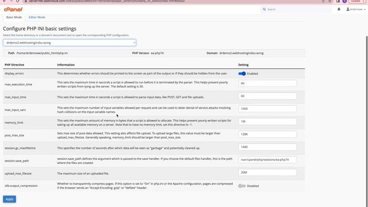The height and width of the screenshot is (207, 368).
Task: Edit the max_input_vars value field
Action: pos(267,109)
